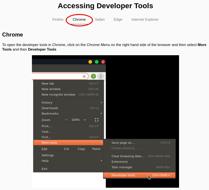Viewport: 209px width, 190px height.
Task: Select Print... menu entry
Action: pos(69,126)
